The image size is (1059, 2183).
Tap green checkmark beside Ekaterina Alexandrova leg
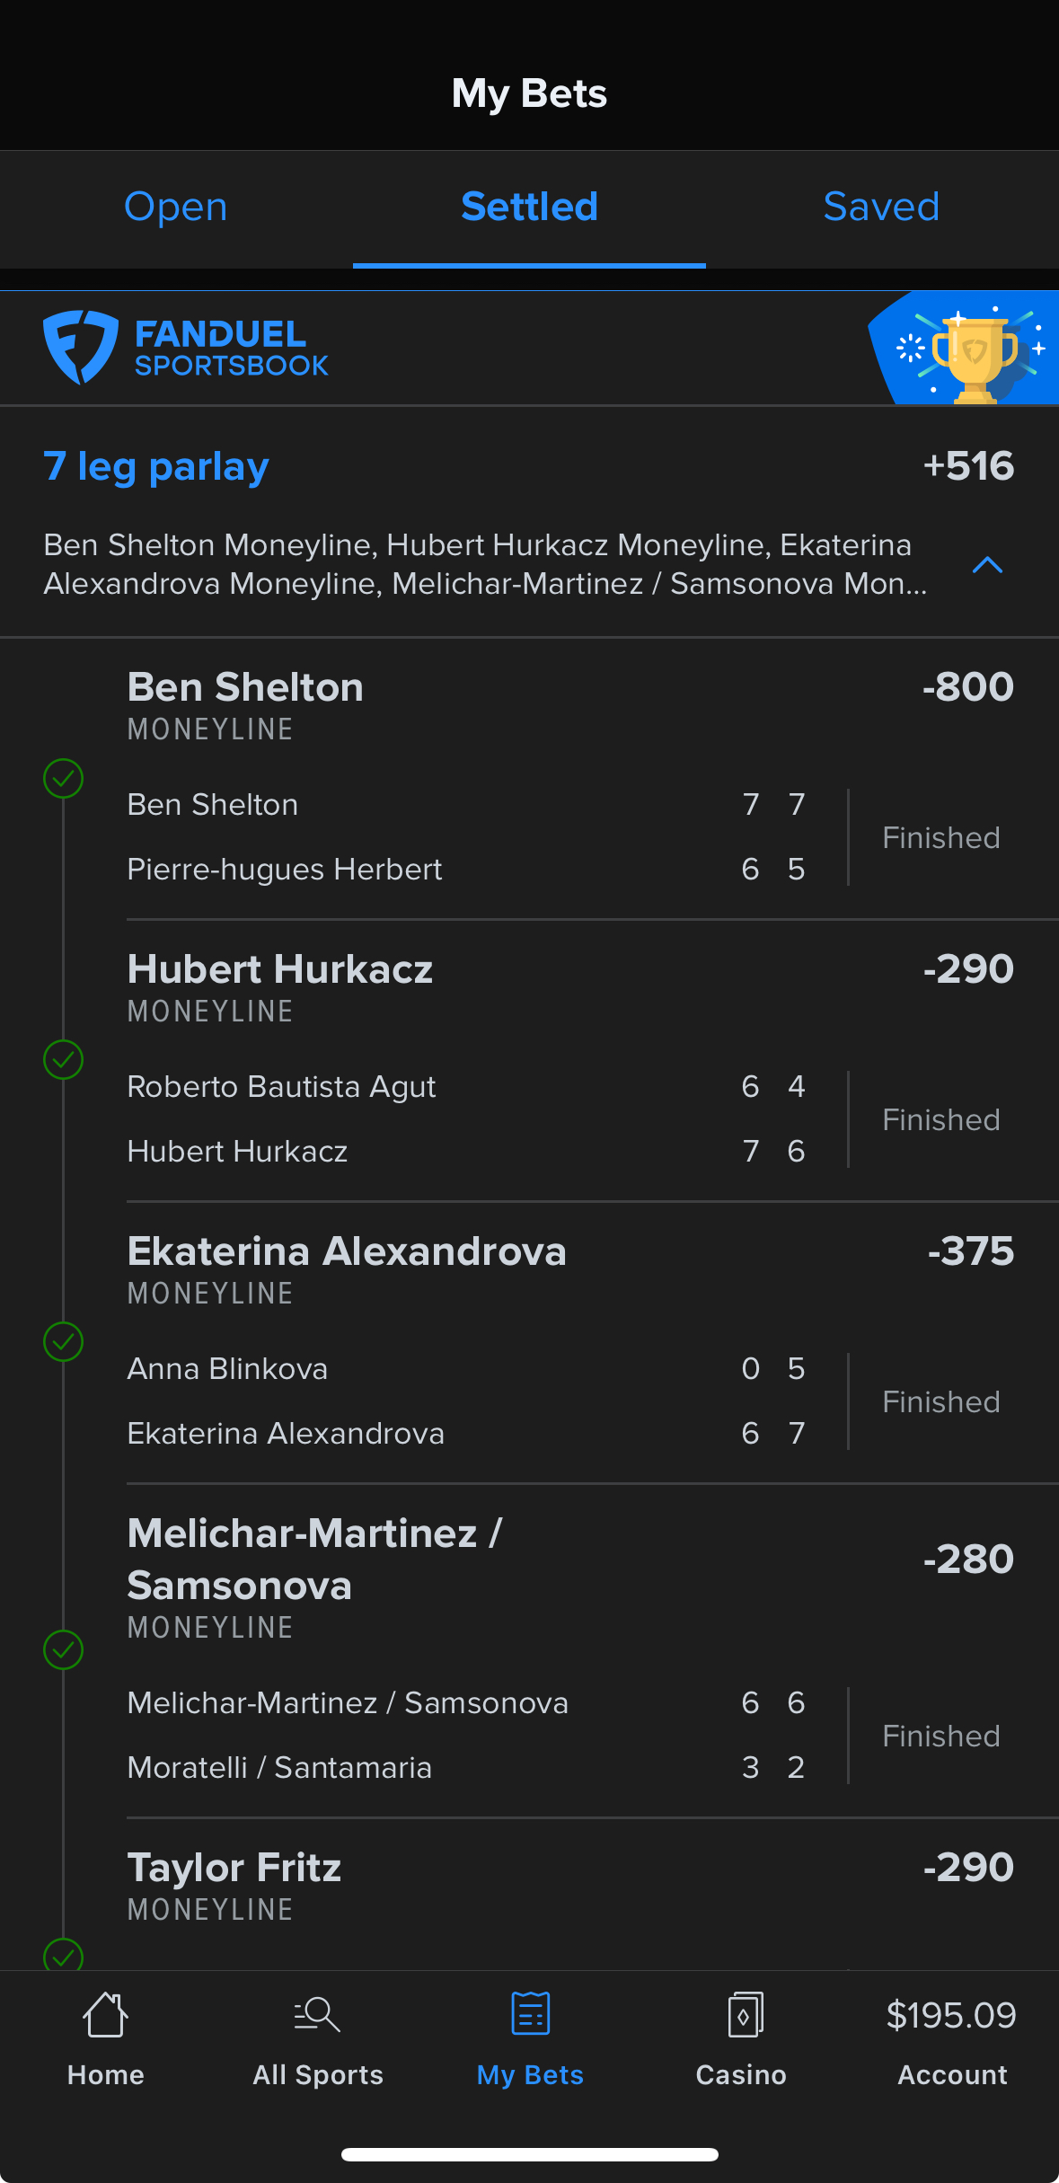point(64,1342)
